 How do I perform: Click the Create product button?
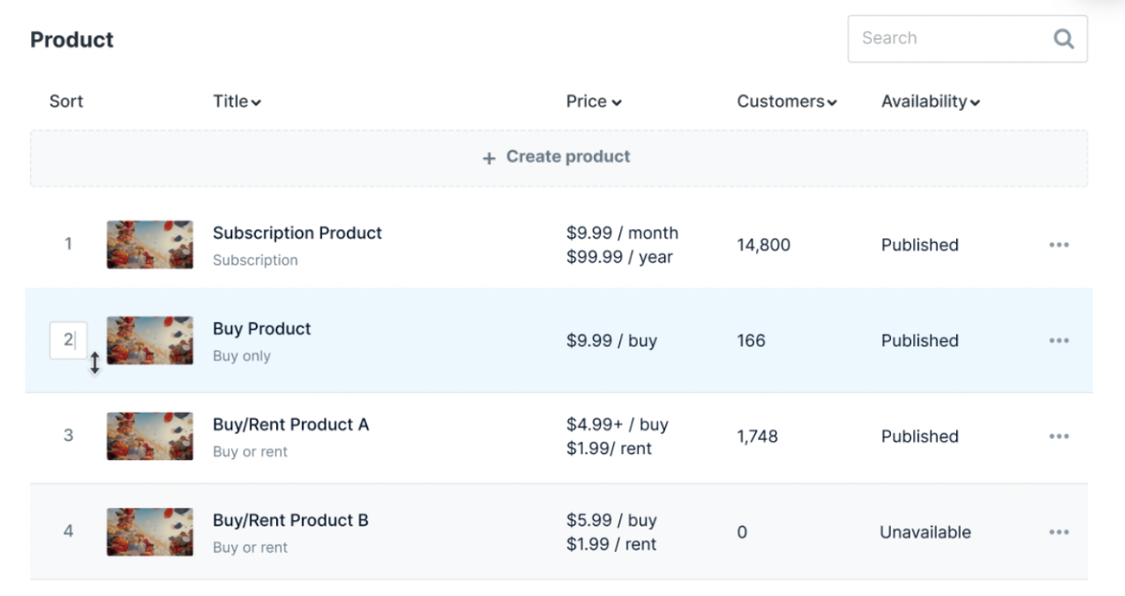coord(558,157)
